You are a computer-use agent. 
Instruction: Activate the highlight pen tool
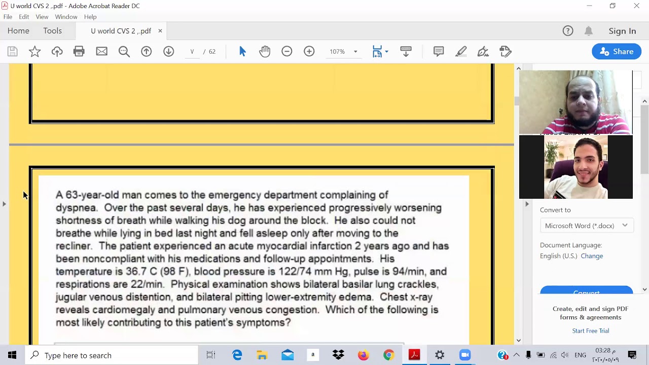[x=461, y=51]
